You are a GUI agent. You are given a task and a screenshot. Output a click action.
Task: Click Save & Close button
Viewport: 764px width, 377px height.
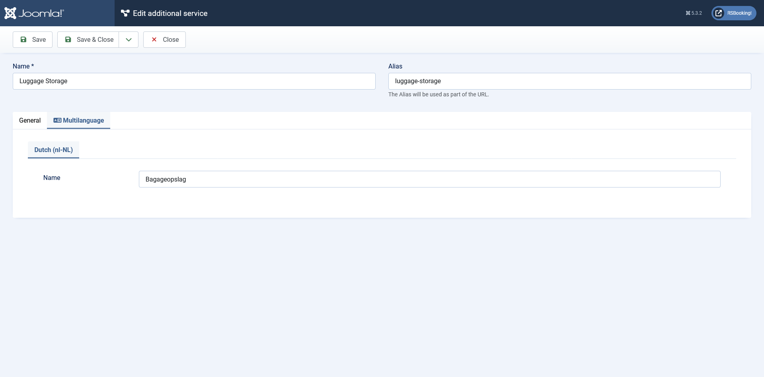coord(88,39)
